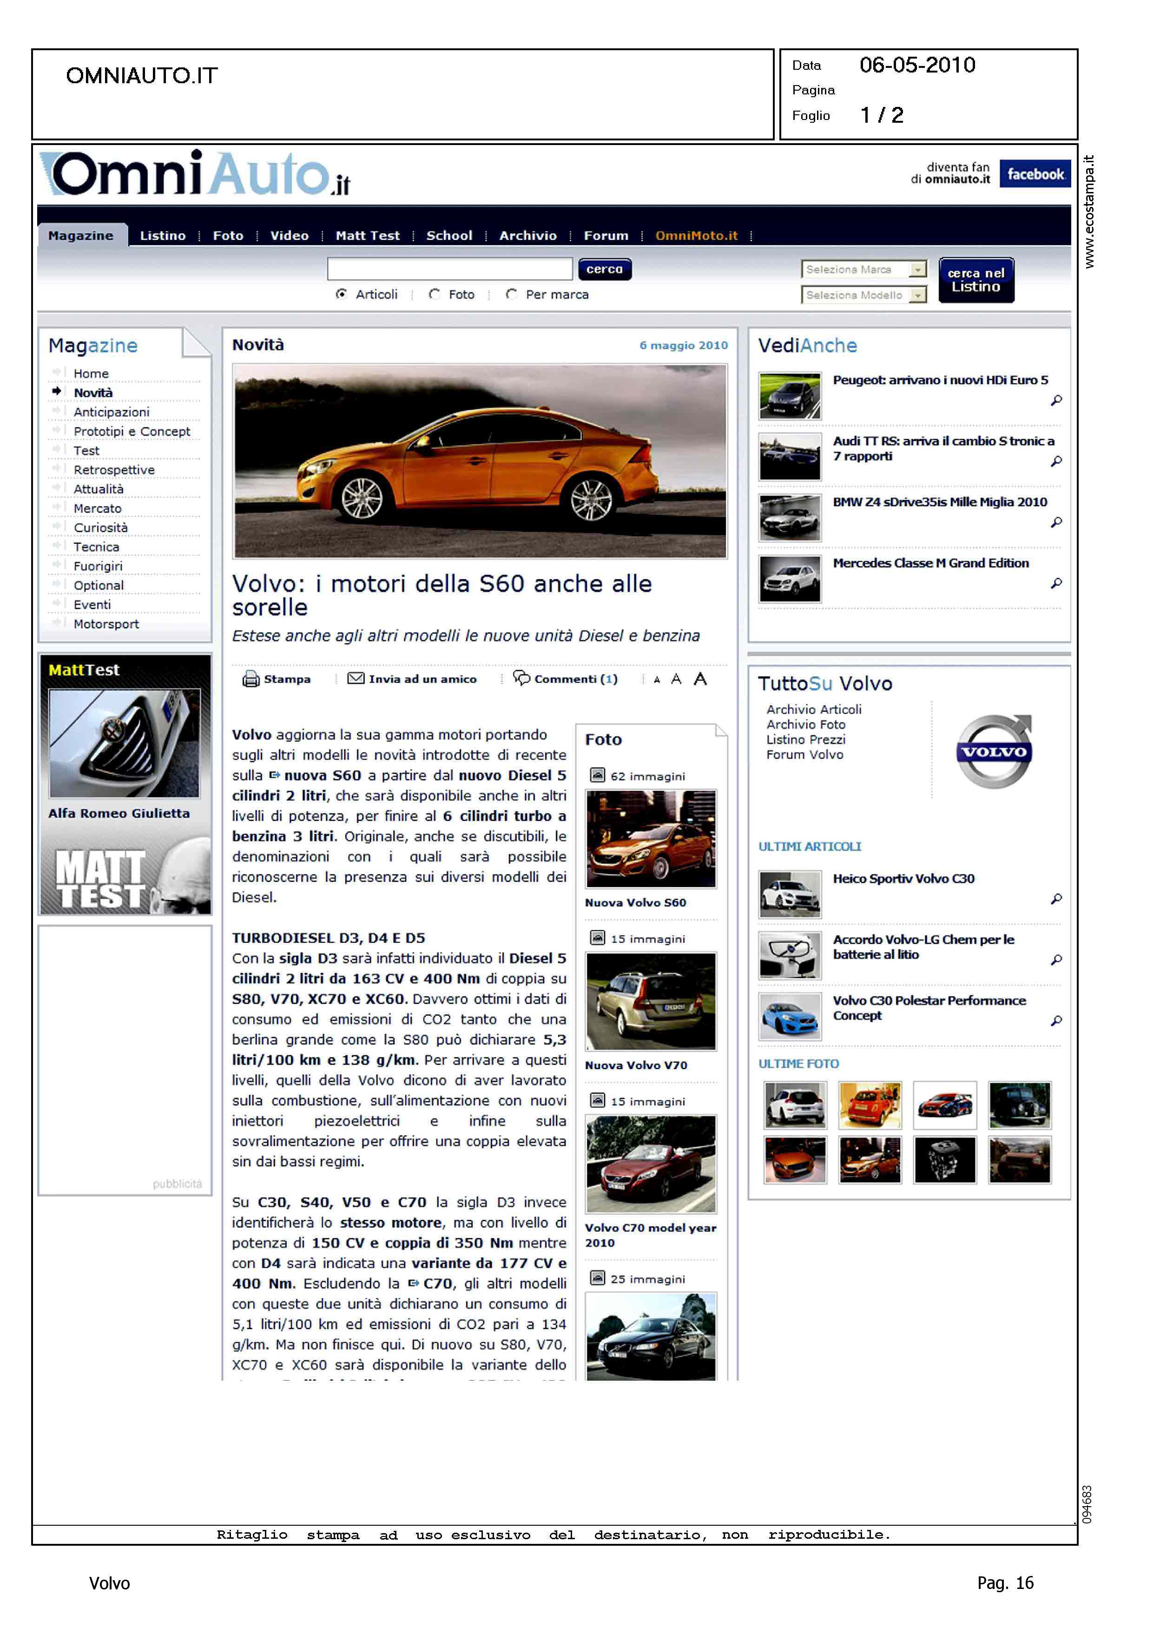1160x1628 pixels.
Task: Select the Articoli radio button
Action: point(342,294)
